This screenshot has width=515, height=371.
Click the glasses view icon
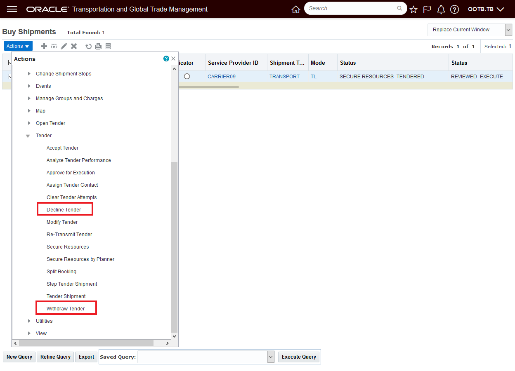54,46
